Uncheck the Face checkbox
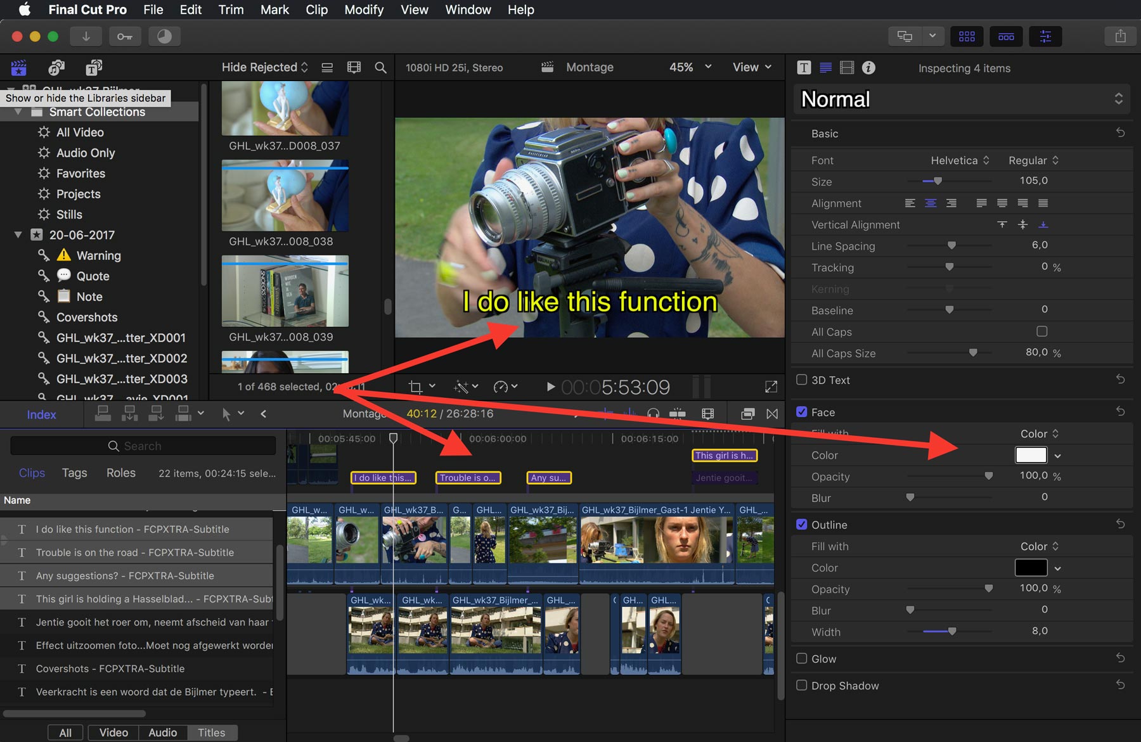The width and height of the screenshot is (1141, 742). click(x=801, y=412)
